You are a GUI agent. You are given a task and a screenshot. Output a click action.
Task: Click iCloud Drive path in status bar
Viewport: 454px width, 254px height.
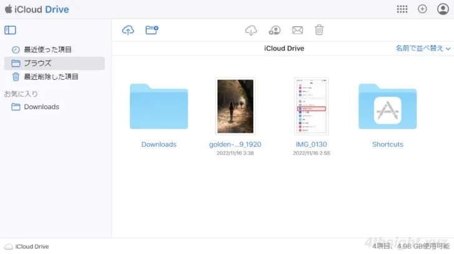pos(27,247)
